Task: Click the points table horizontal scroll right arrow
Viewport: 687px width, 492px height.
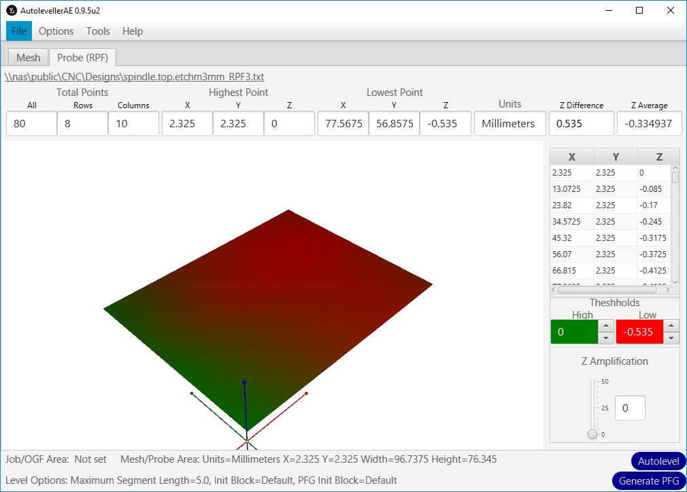Action: point(668,290)
